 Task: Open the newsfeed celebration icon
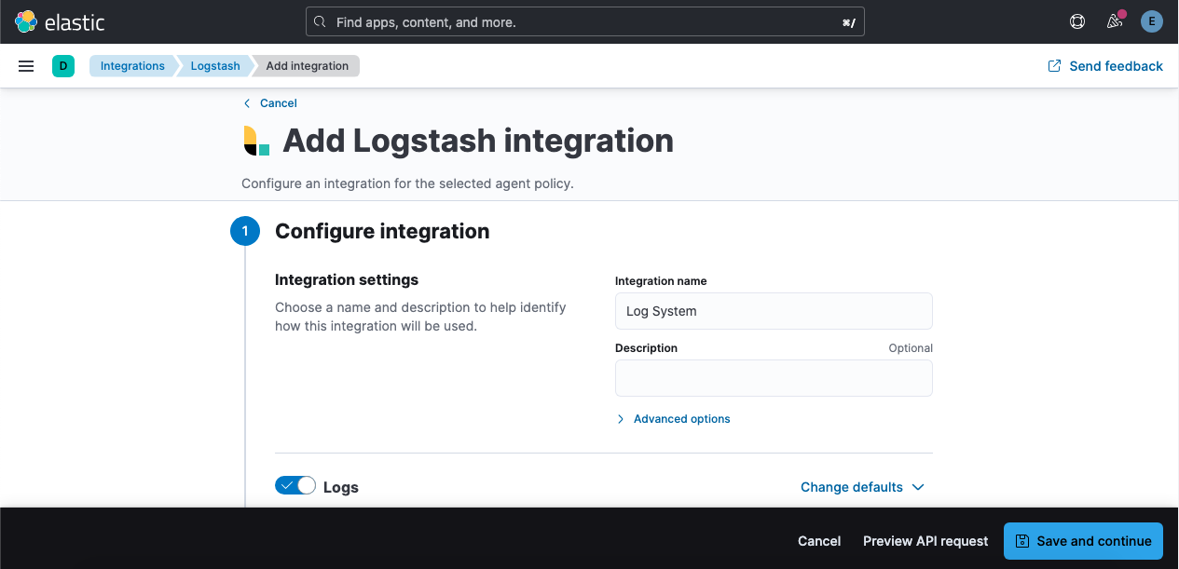point(1115,21)
